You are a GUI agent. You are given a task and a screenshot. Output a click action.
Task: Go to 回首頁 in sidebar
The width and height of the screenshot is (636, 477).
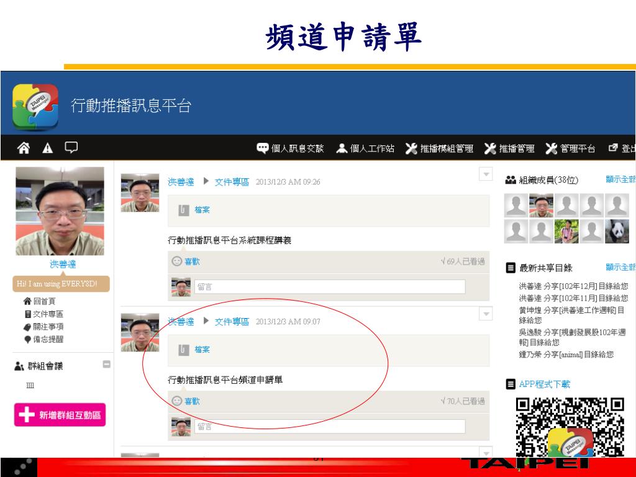(x=40, y=301)
